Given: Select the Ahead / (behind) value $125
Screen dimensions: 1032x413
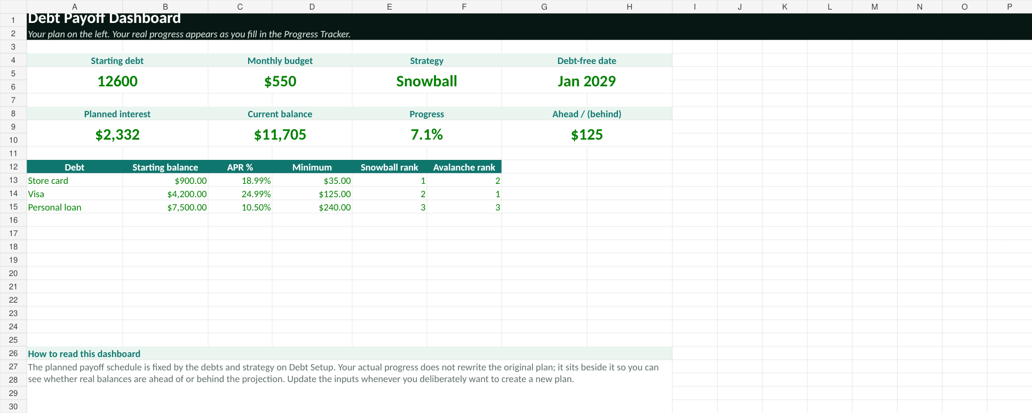Looking at the screenshot, I should pos(587,134).
